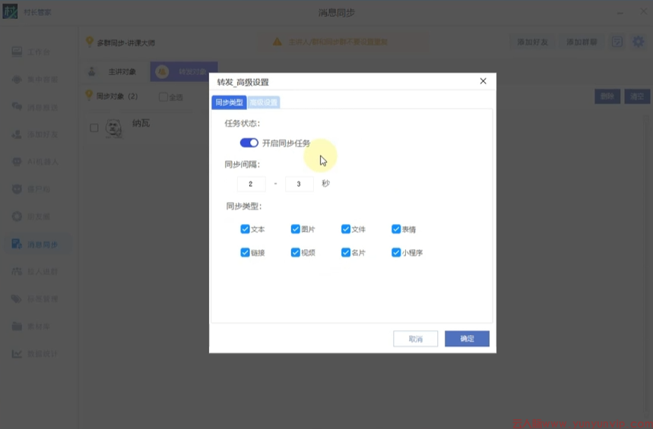
Task: Close the 转发_高级设置 dialog
Action: click(483, 81)
